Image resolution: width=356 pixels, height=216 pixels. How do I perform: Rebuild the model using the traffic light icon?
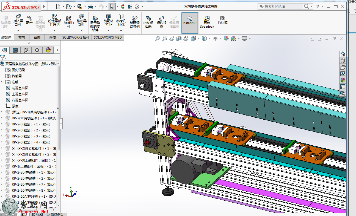[x=123, y=6]
